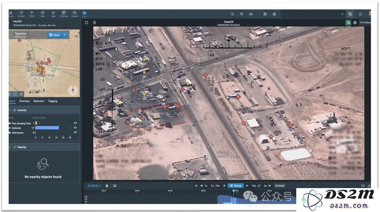Click EW Storage Facility label in video
This screenshot has height=212, width=380.
pyautogui.click(x=139, y=122)
